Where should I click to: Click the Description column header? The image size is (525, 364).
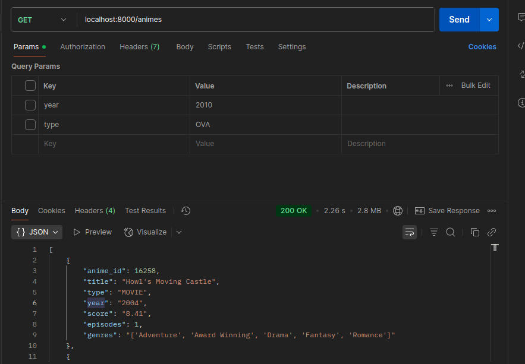(x=366, y=86)
